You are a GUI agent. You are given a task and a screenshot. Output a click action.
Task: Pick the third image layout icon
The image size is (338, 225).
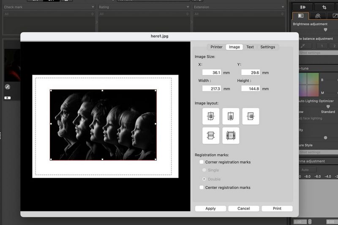251,116
